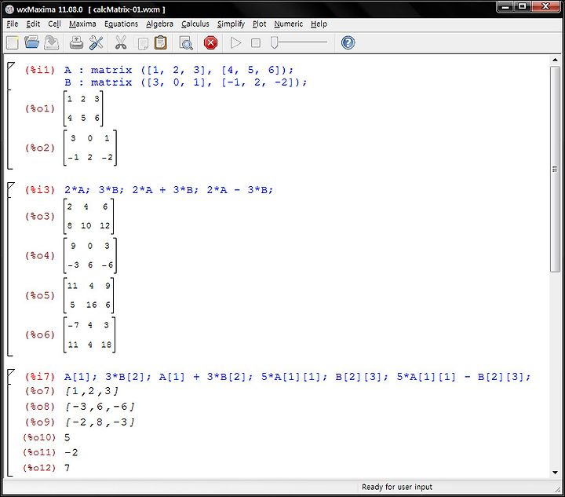This screenshot has width=565, height=497.
Task: Cut selection with the scissors icon
Action: [x=121, y=43]
